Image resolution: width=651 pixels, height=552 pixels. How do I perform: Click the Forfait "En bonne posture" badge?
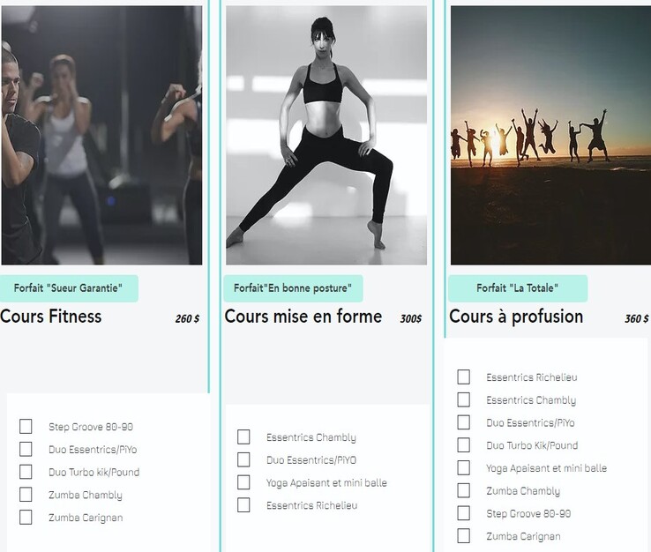coord(293,288)
